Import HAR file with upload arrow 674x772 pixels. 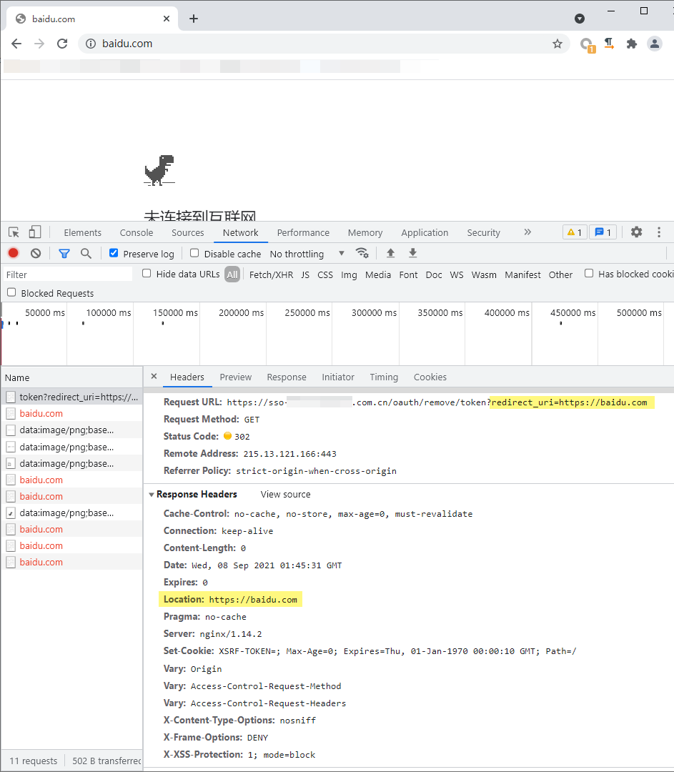pyautogui.click(x=390, y=253)
